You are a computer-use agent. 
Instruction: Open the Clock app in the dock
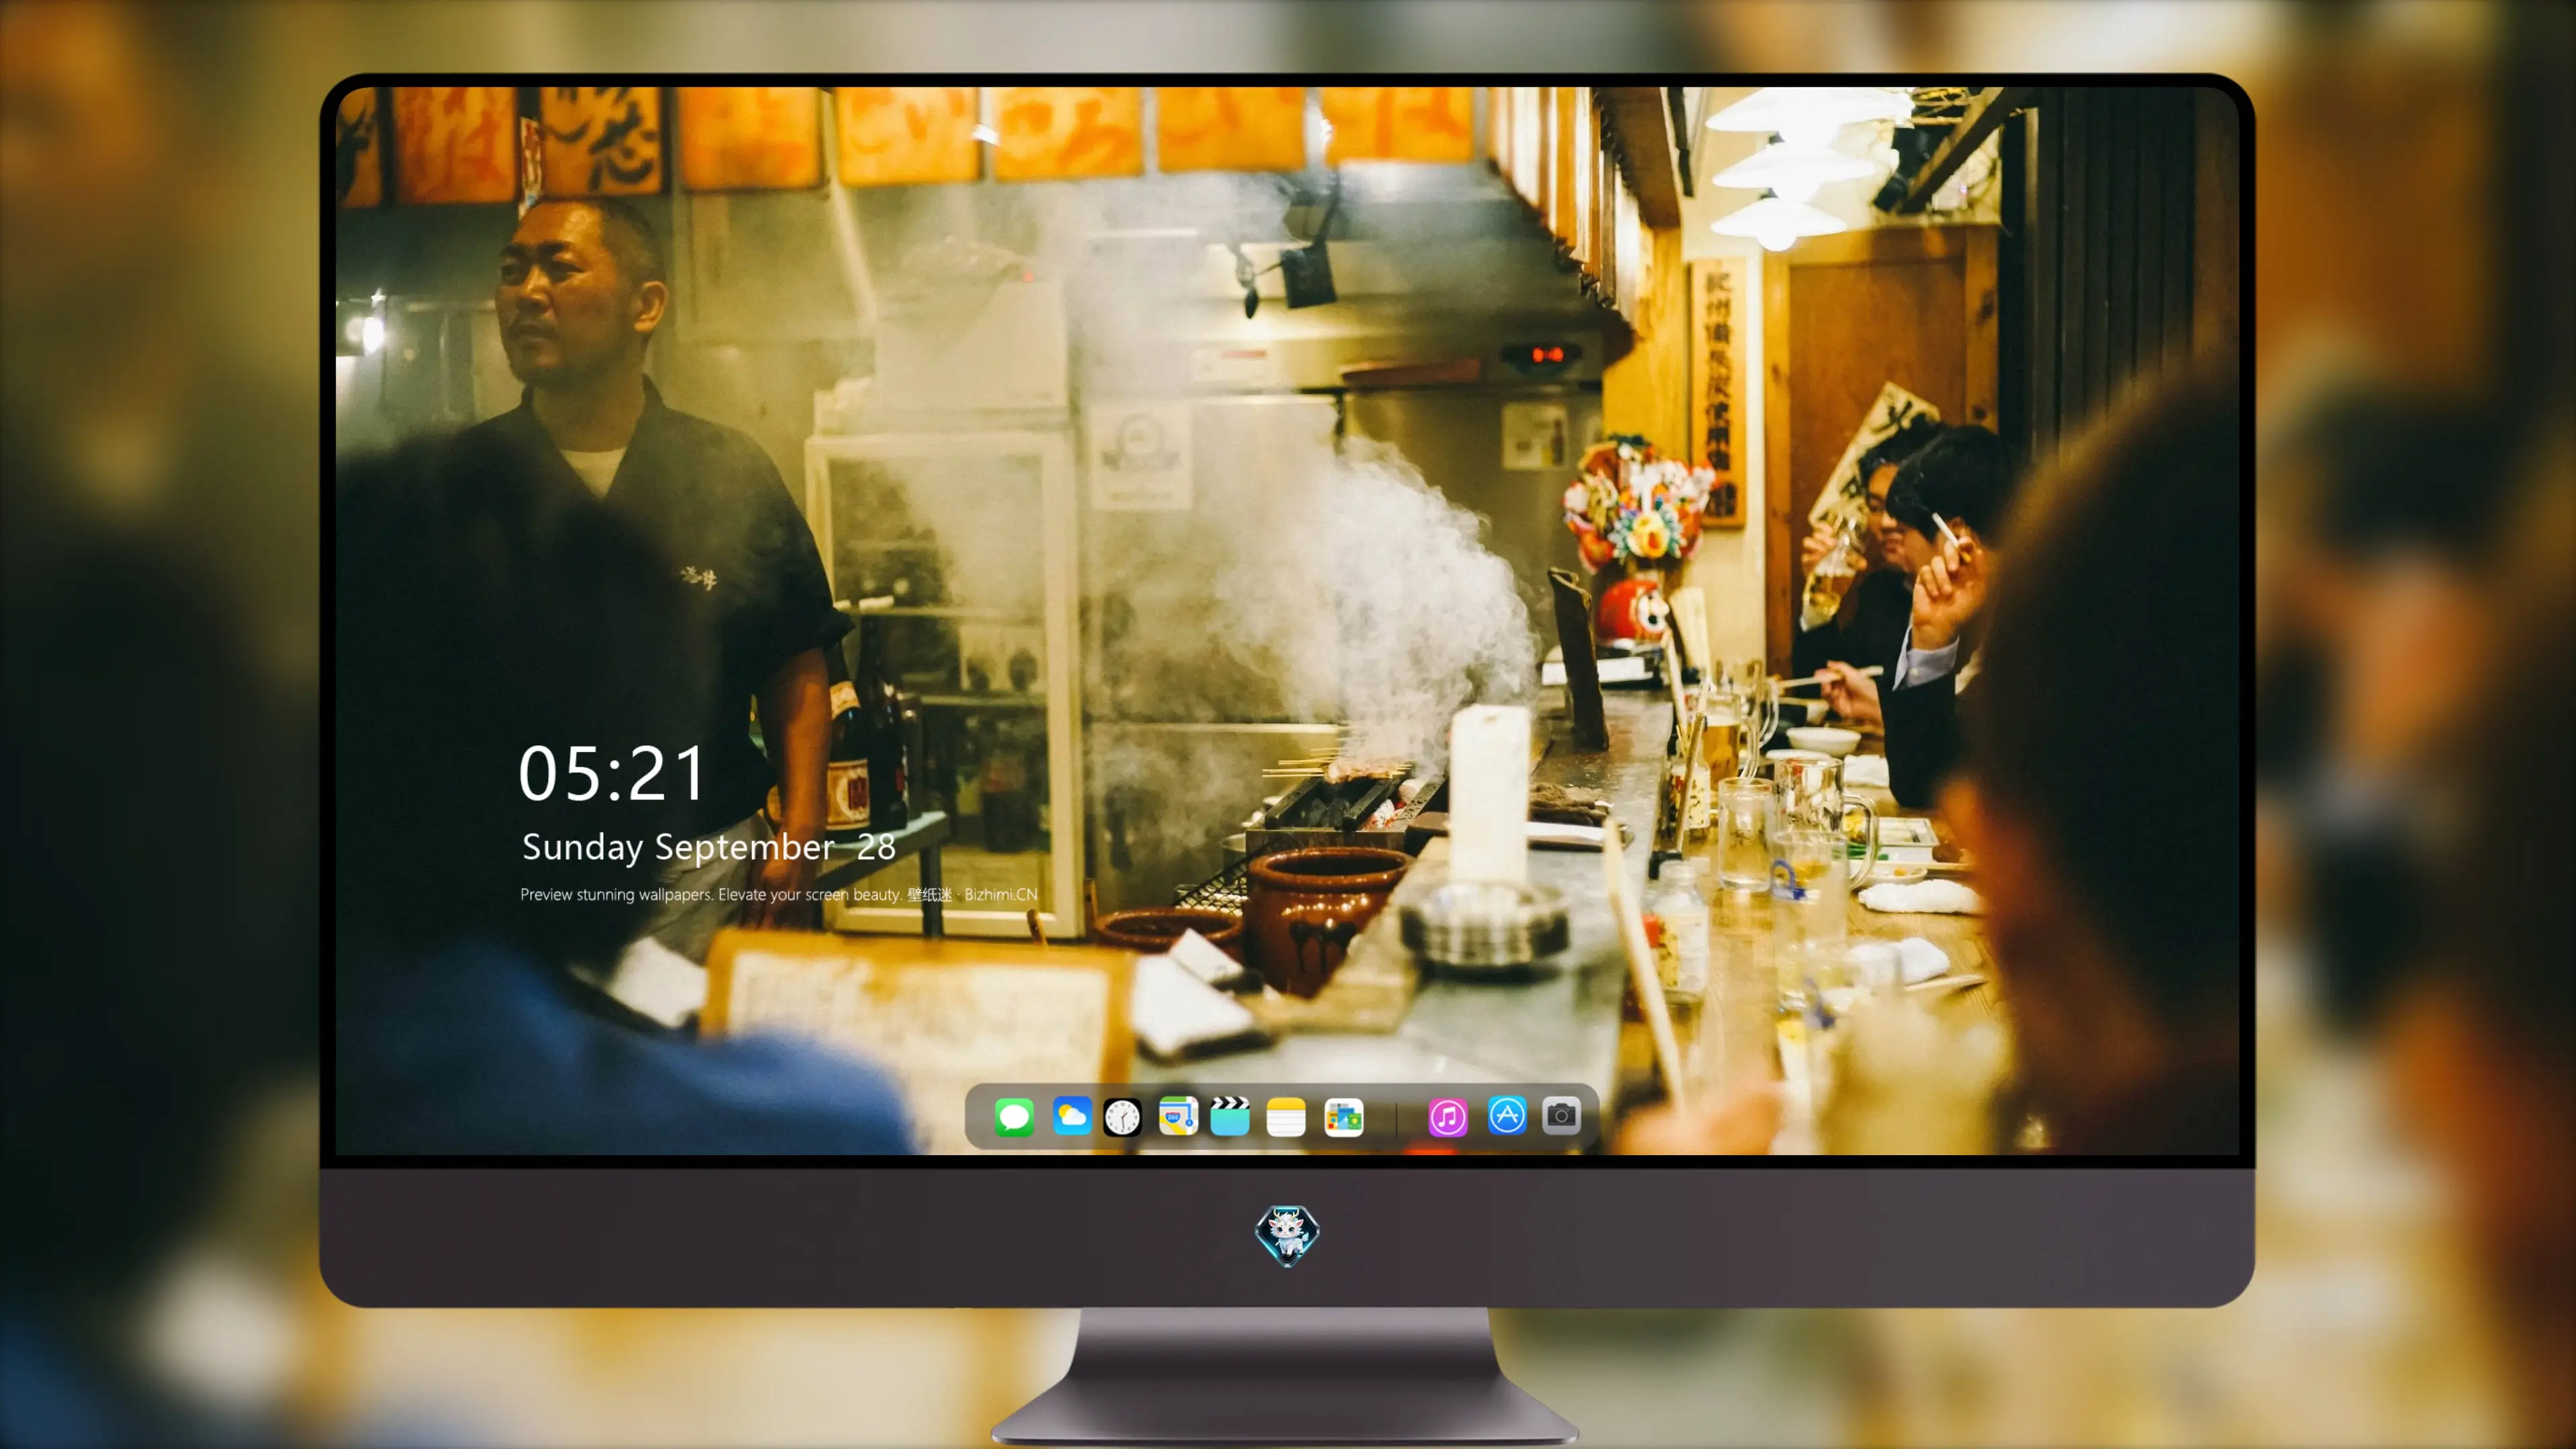(x=1122, y=1117)
